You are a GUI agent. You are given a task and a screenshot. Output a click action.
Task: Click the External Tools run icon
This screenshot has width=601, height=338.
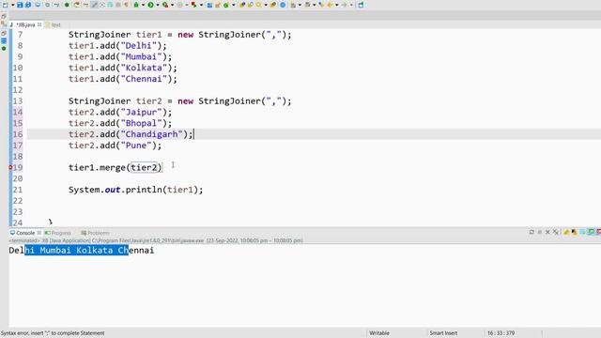[x=193, y=5]
